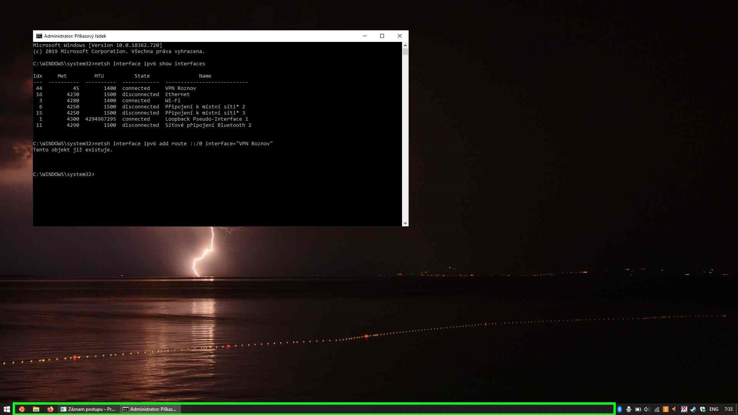The image size is (738, 415).
Task: Click the 'Met' column header
Action: [62, 76]
